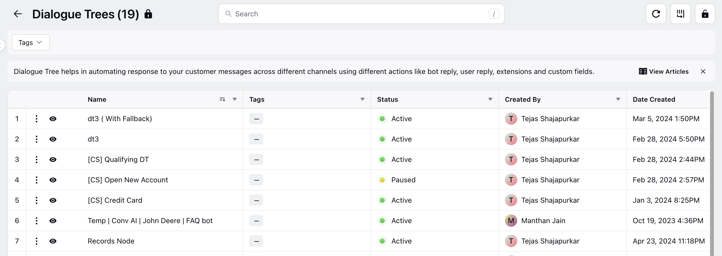Image resolution: width=722 pixels, height=256 pixels.
Task: Sort the Name column with sort icon
Action: click(222, 99)
